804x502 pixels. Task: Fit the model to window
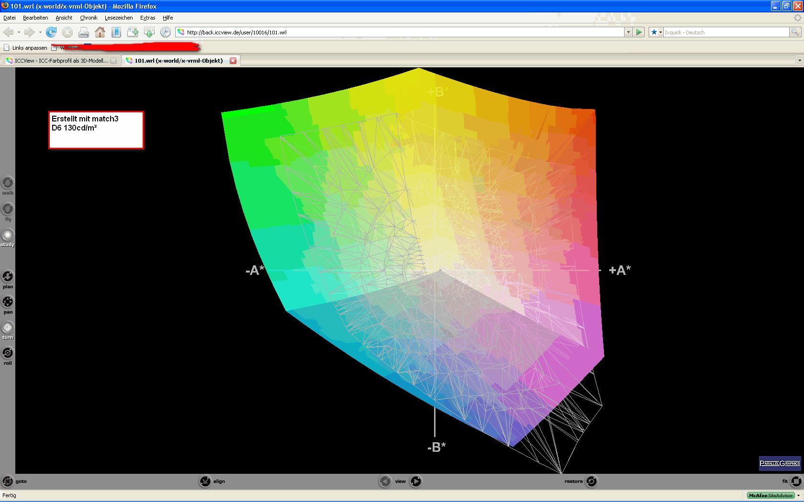(796, 481)
